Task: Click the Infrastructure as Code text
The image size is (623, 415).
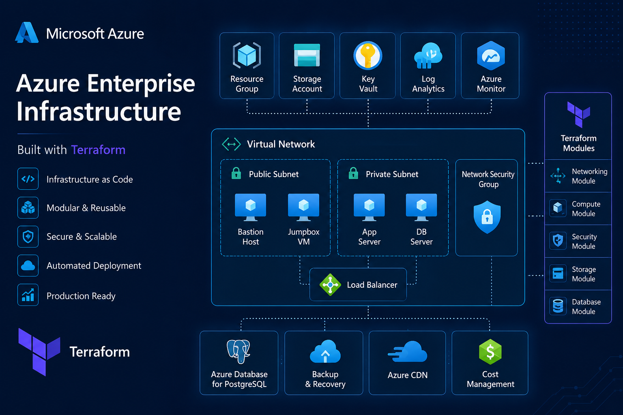Action: 90,180
